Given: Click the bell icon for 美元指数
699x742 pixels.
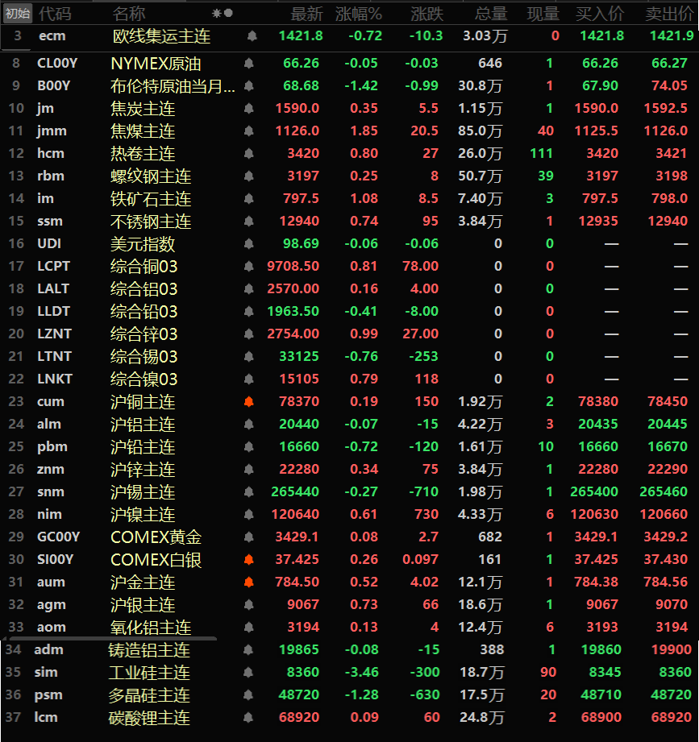Looking at the screenshot, I should [248, 243].
